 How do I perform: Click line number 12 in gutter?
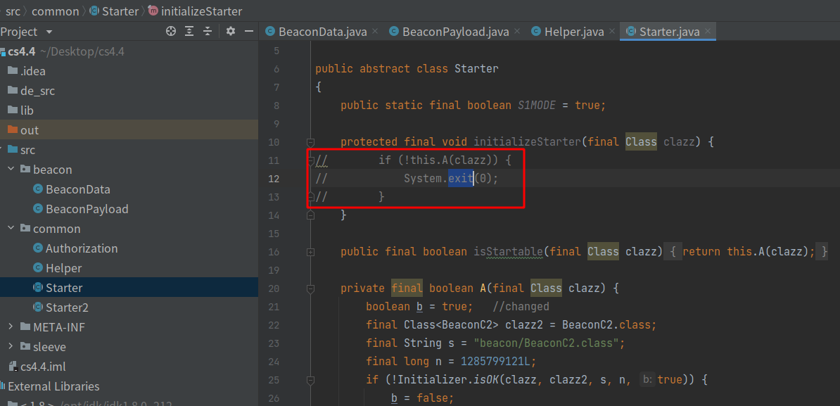click(x=273, y=179)
